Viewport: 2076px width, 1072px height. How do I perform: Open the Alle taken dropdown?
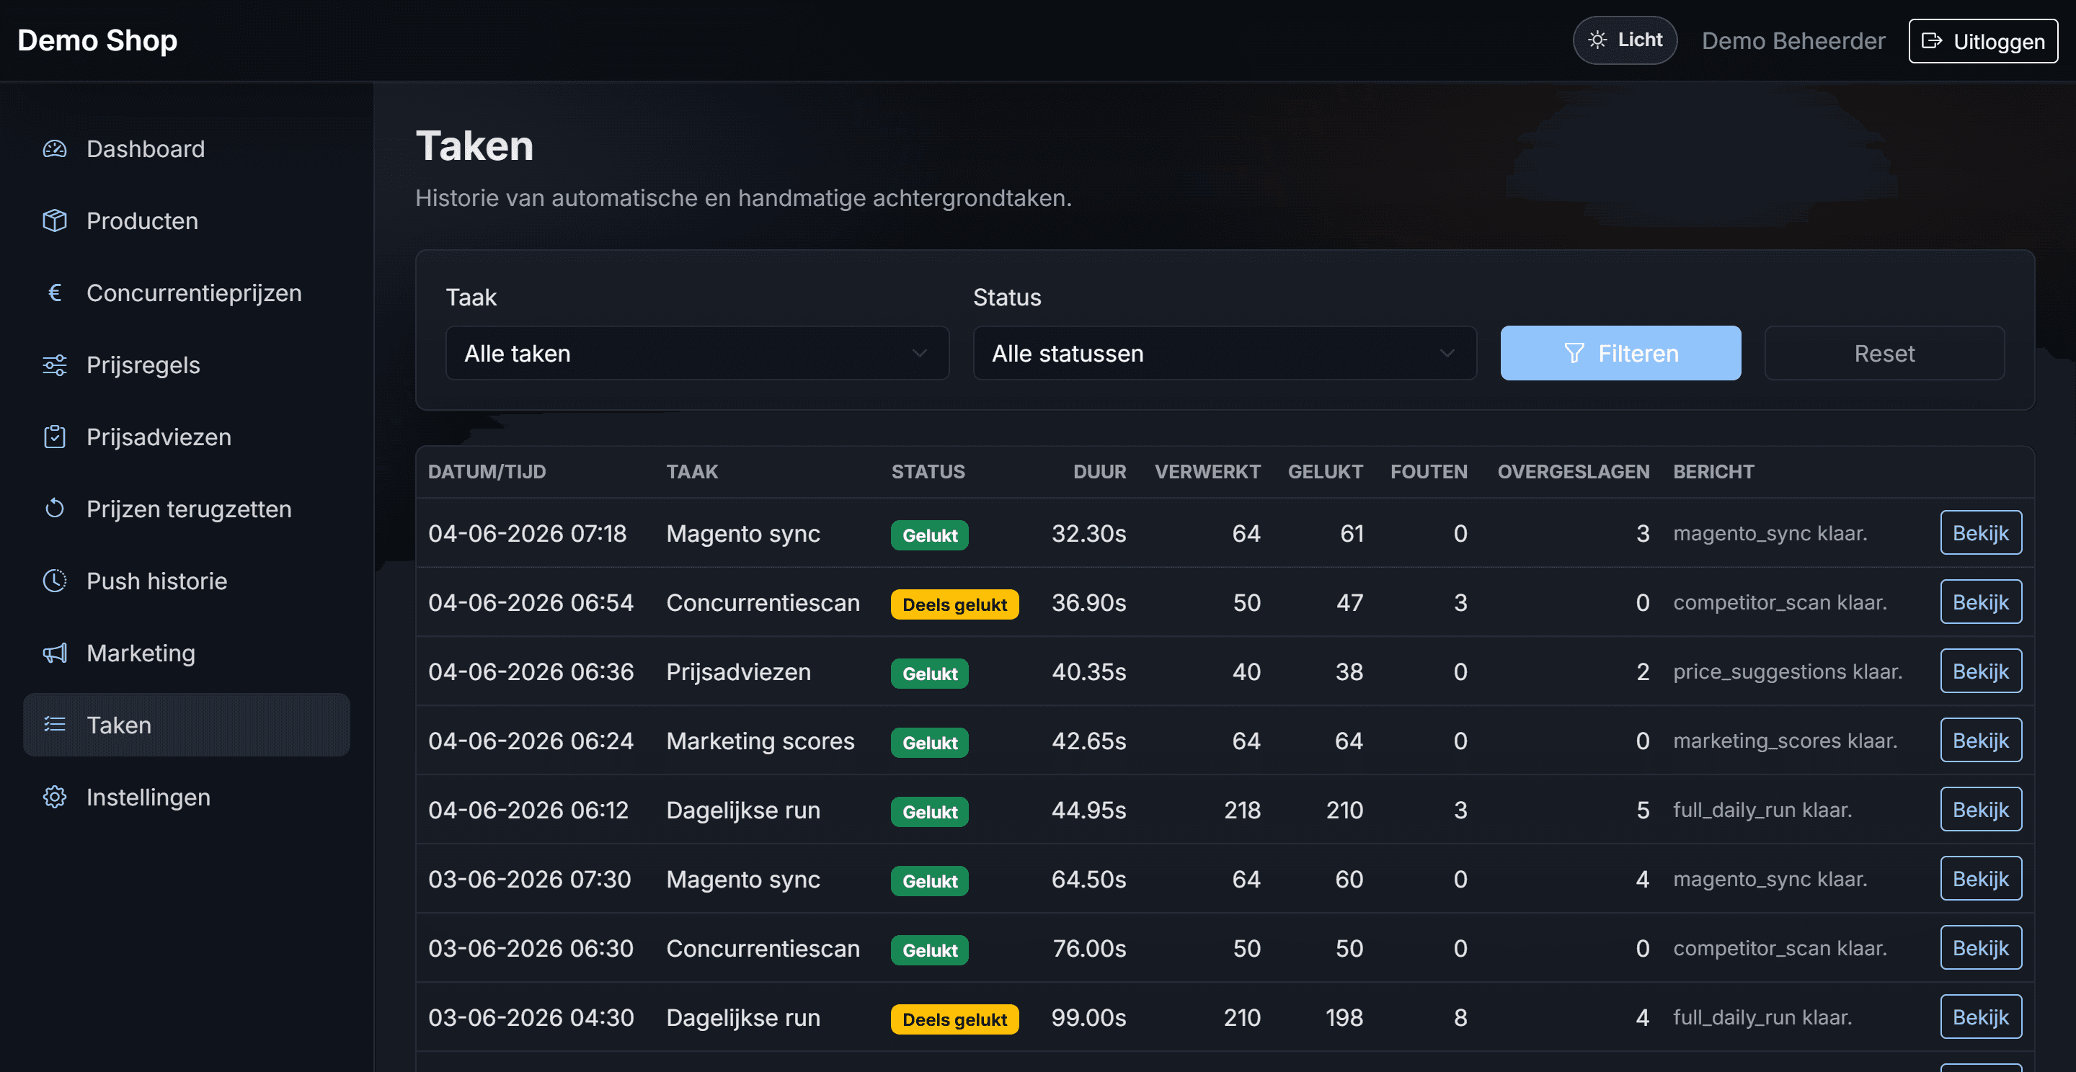(x=697, y=354)
